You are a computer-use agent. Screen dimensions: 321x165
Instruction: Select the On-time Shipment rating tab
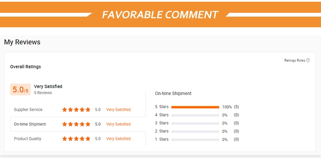78,124
